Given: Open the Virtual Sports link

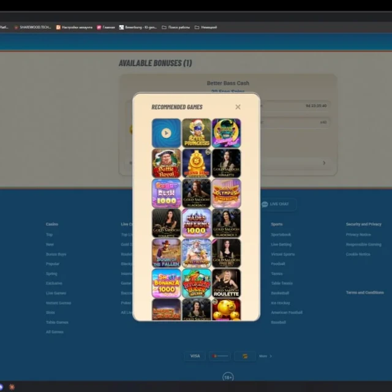Looking at the screenshot, I should (283, 254).
